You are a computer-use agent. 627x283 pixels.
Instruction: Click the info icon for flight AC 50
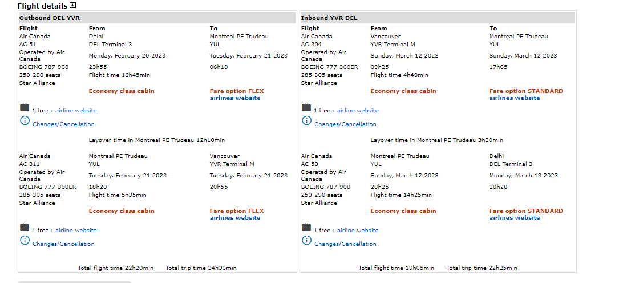tap(306, 240)
